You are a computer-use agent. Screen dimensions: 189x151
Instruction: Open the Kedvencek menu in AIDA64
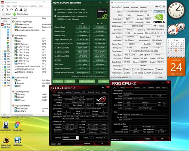(23, 6)
